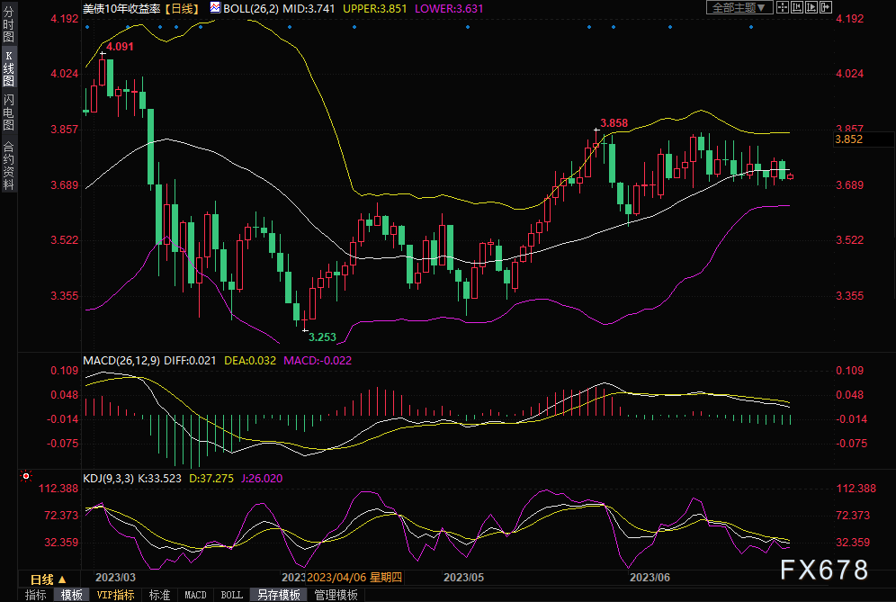Image resolution: width=896 pixels, height=602 pixels.
Task: Click the KDJ(9,3,3) indicator label
Action: pos(109,479)
